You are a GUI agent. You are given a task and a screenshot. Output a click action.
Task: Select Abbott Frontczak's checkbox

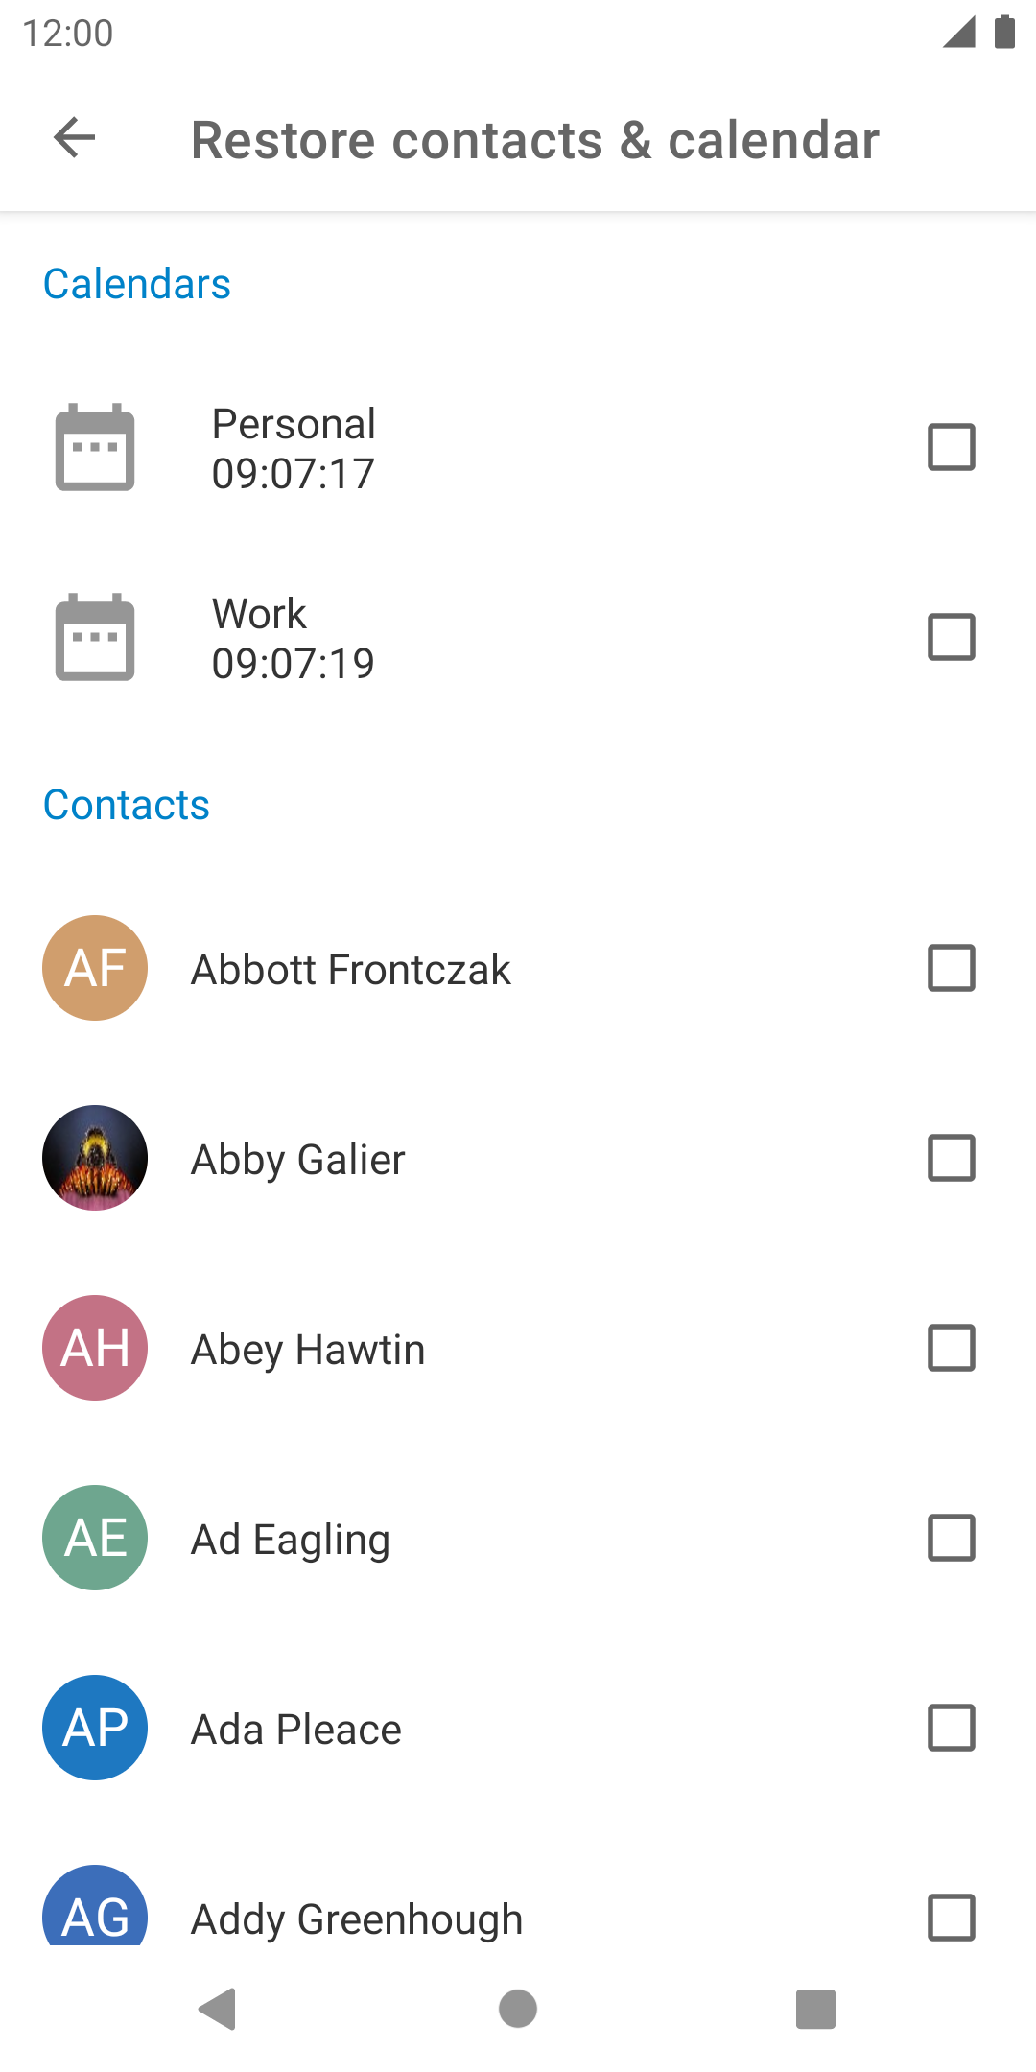click(x=952, y=968)
